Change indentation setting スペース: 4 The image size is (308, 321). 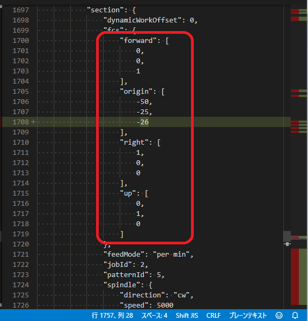coord(155,315)
